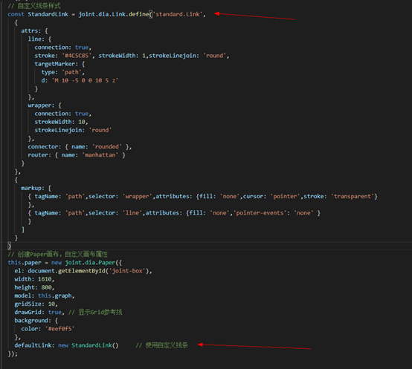Screen dimensions: 412x369
Task: Click the 'StandardLink' constant name in the definition
Action: [48, 14]
